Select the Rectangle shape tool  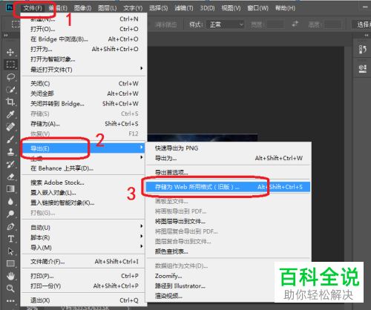click(x=10, y=263)
